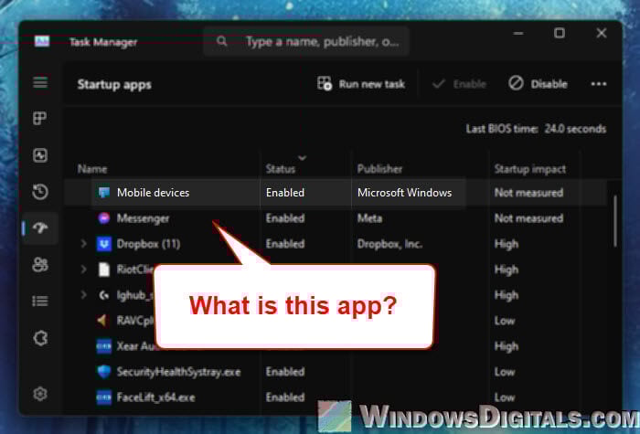Click the Enable button

[459, 84]
